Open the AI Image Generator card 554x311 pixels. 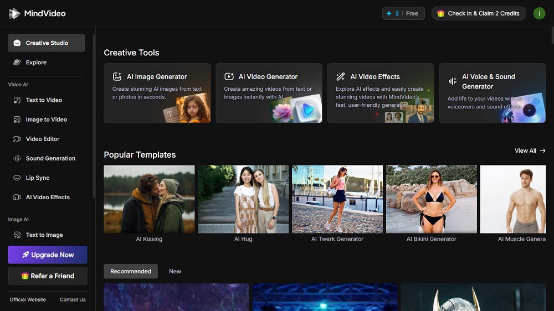coord(157,93)
